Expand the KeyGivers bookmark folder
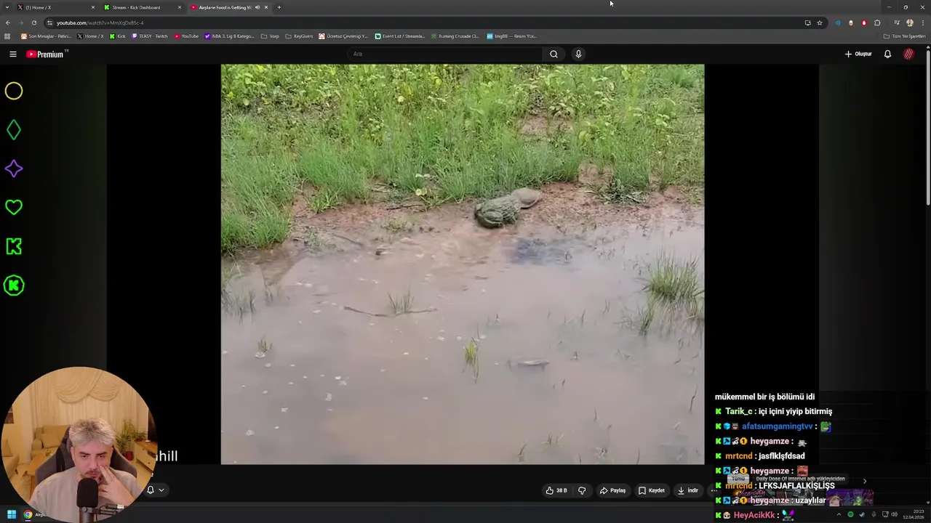 [x=299, y=36]
